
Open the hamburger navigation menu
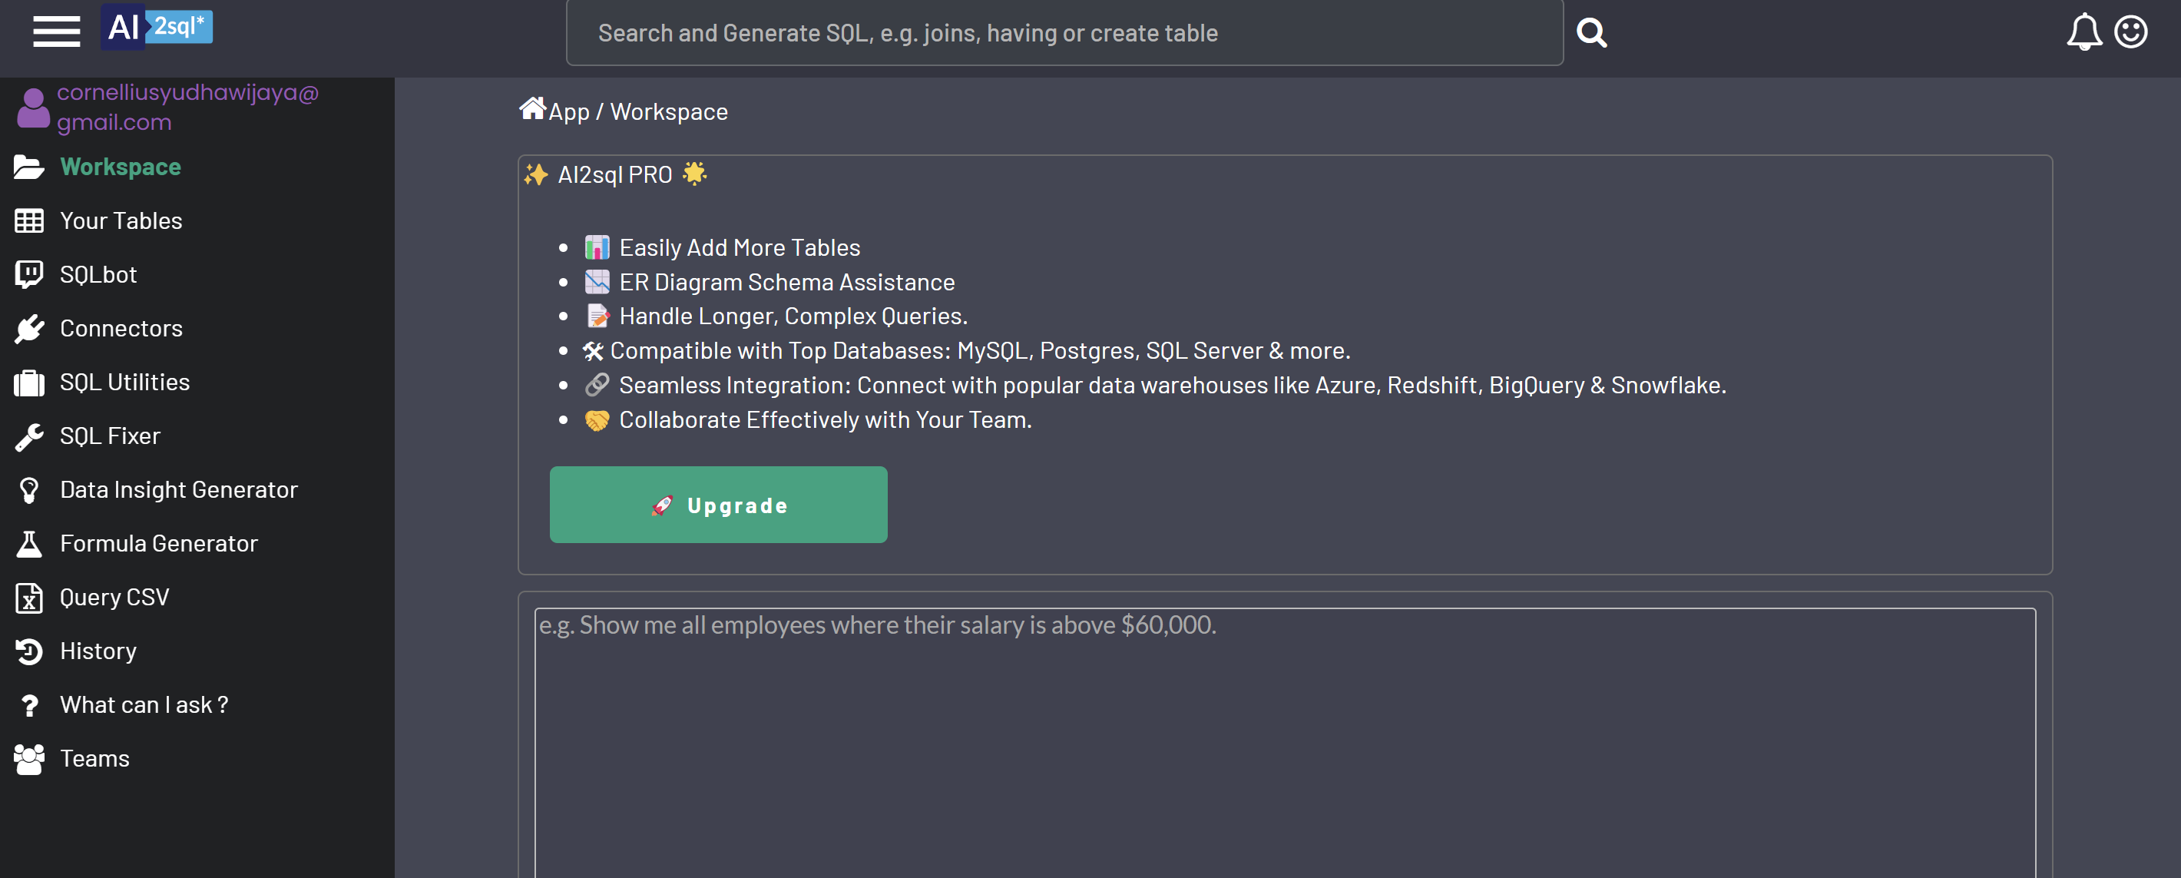point(55,31)
